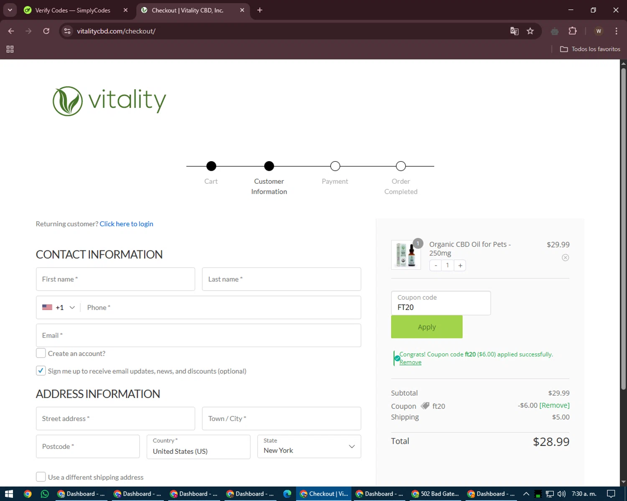Screen dimensions: 627x501
Task: Open the Windows notification center icon
Action: [611, 494]
